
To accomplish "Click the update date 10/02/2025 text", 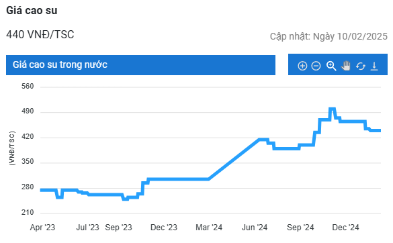I will click(x=362, y=36).
